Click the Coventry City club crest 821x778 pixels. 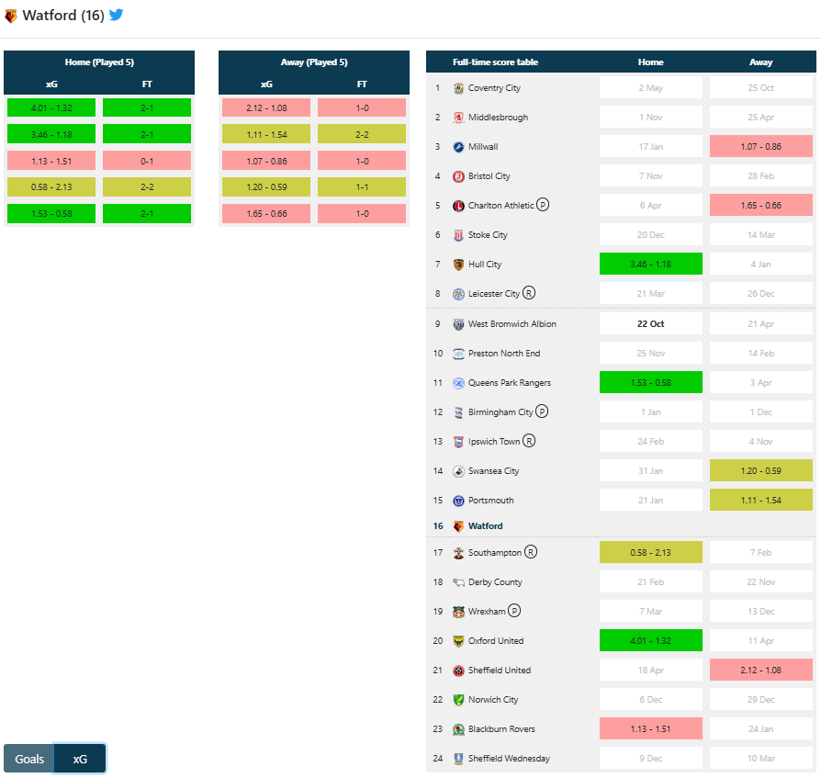tap(458, 88)
